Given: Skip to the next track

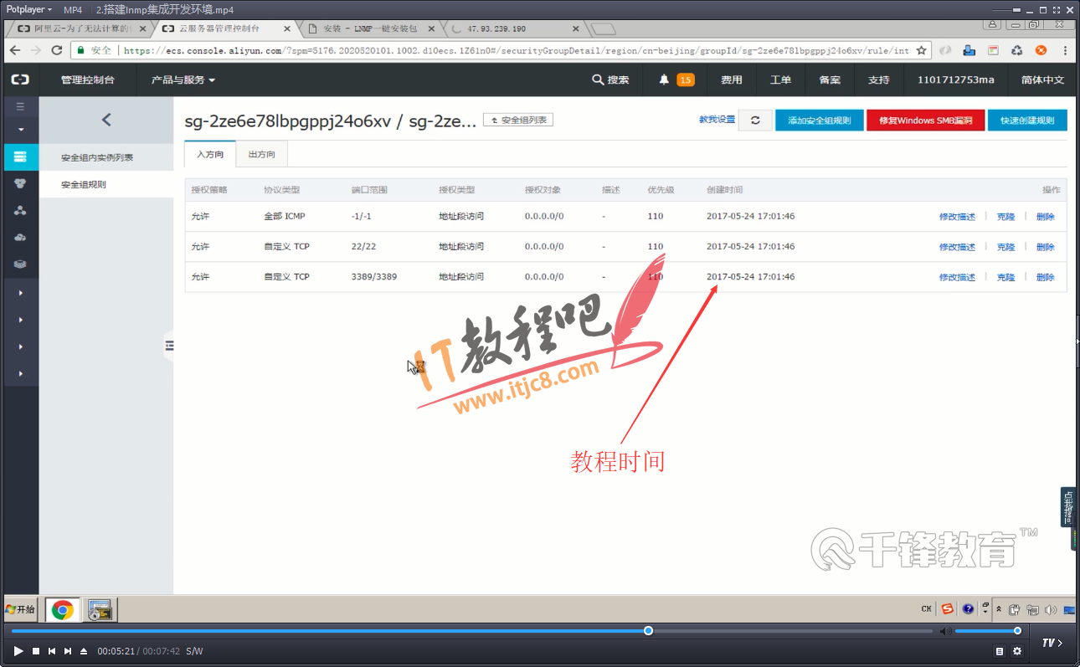Looking at the screenshot, I should click(x=67, y=651).
